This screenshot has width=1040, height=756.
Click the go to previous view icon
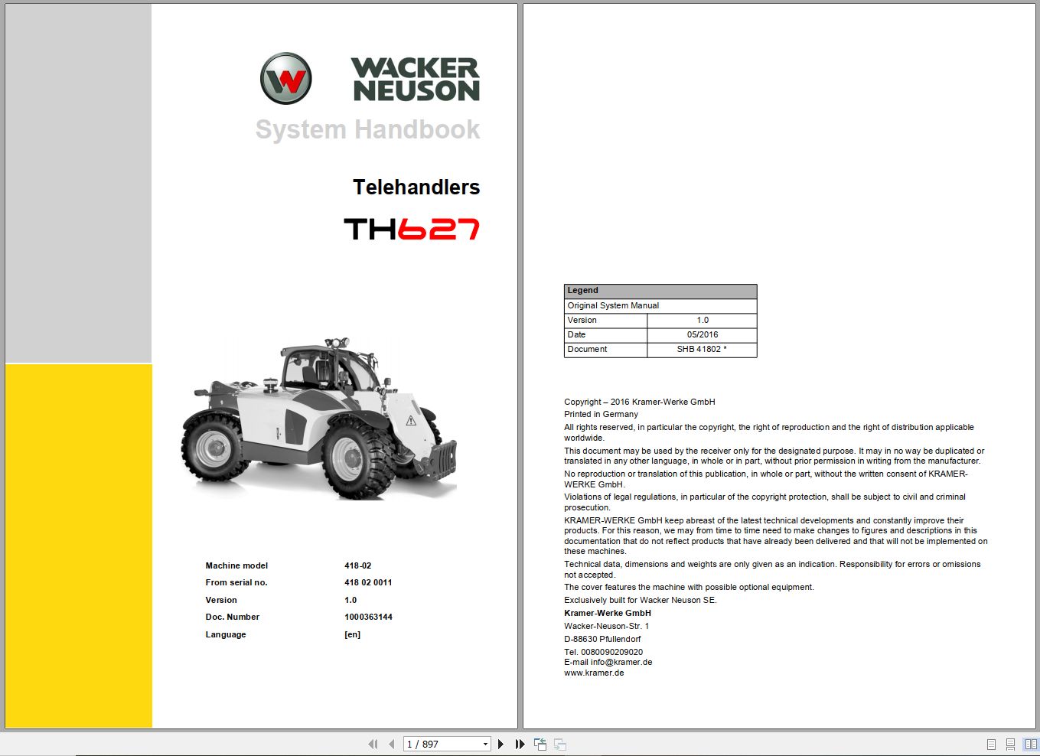[x=540, y=744]
